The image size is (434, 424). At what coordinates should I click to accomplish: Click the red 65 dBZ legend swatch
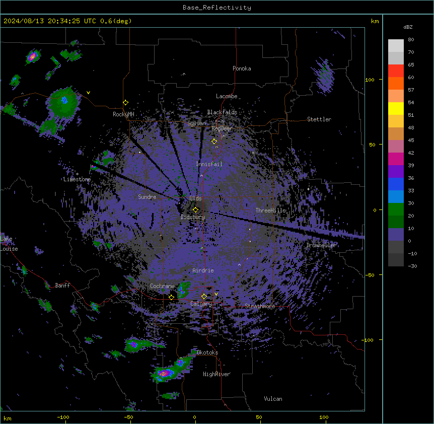[x=396, y=71]
